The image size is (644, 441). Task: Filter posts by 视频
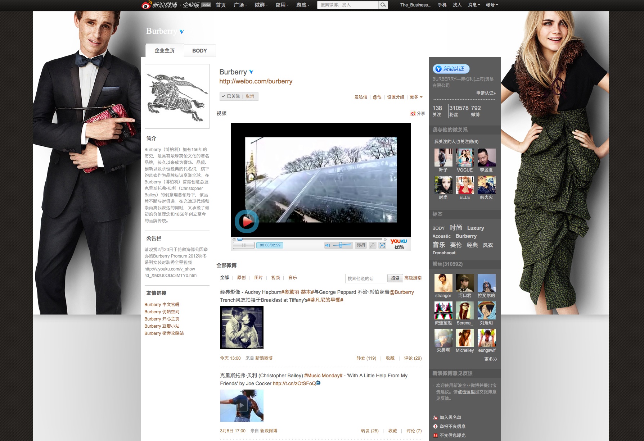pos(275,278)
